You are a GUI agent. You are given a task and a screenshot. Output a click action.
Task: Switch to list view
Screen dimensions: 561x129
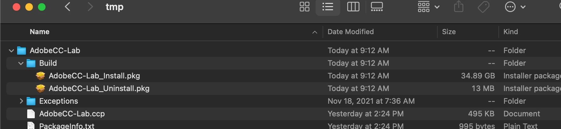coord(328,7)
